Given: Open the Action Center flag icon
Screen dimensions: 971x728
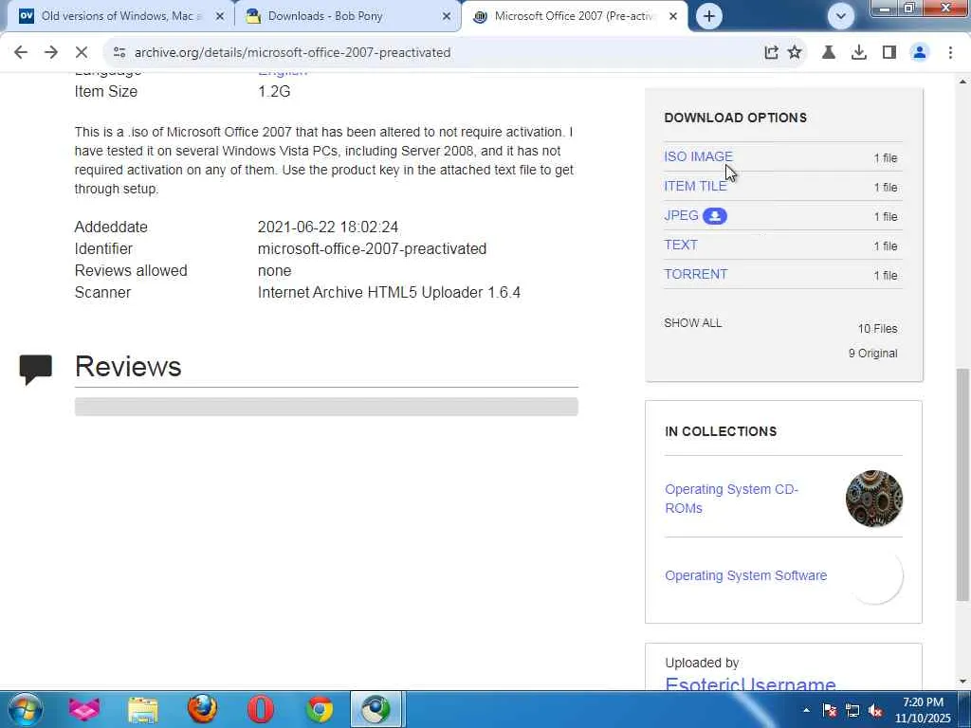Looking at the screenshot, I should click(830, 711).
